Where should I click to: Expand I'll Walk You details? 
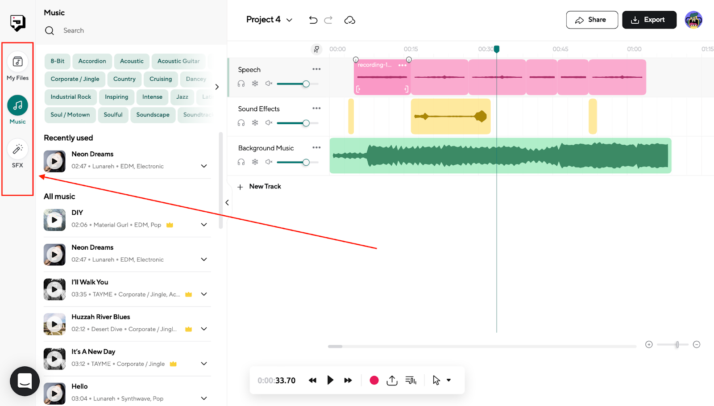(204, 294)
